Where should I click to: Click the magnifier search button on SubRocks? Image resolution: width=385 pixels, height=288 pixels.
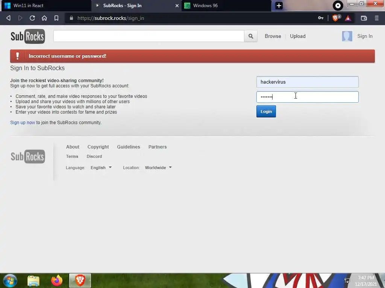(251, 36)
